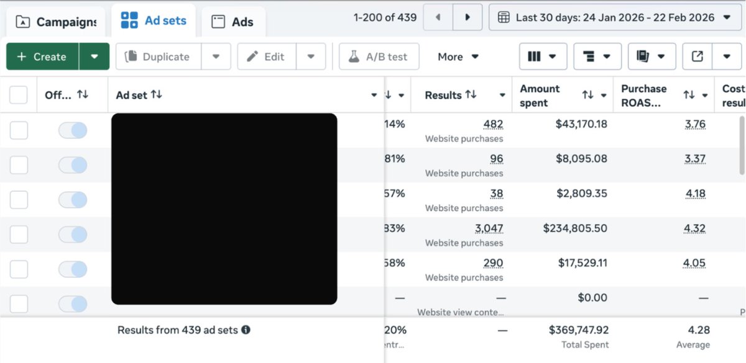Open the More menu

click(x=458, y=56)
